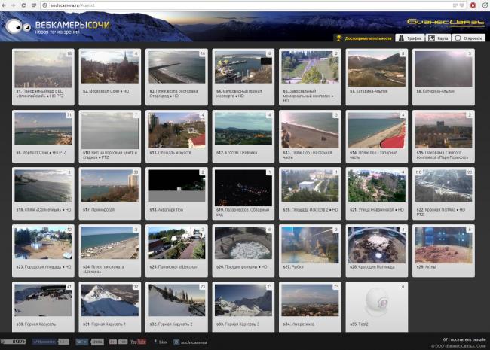Open camera 23 Городская площадь HD

click(x=43, y=251)
